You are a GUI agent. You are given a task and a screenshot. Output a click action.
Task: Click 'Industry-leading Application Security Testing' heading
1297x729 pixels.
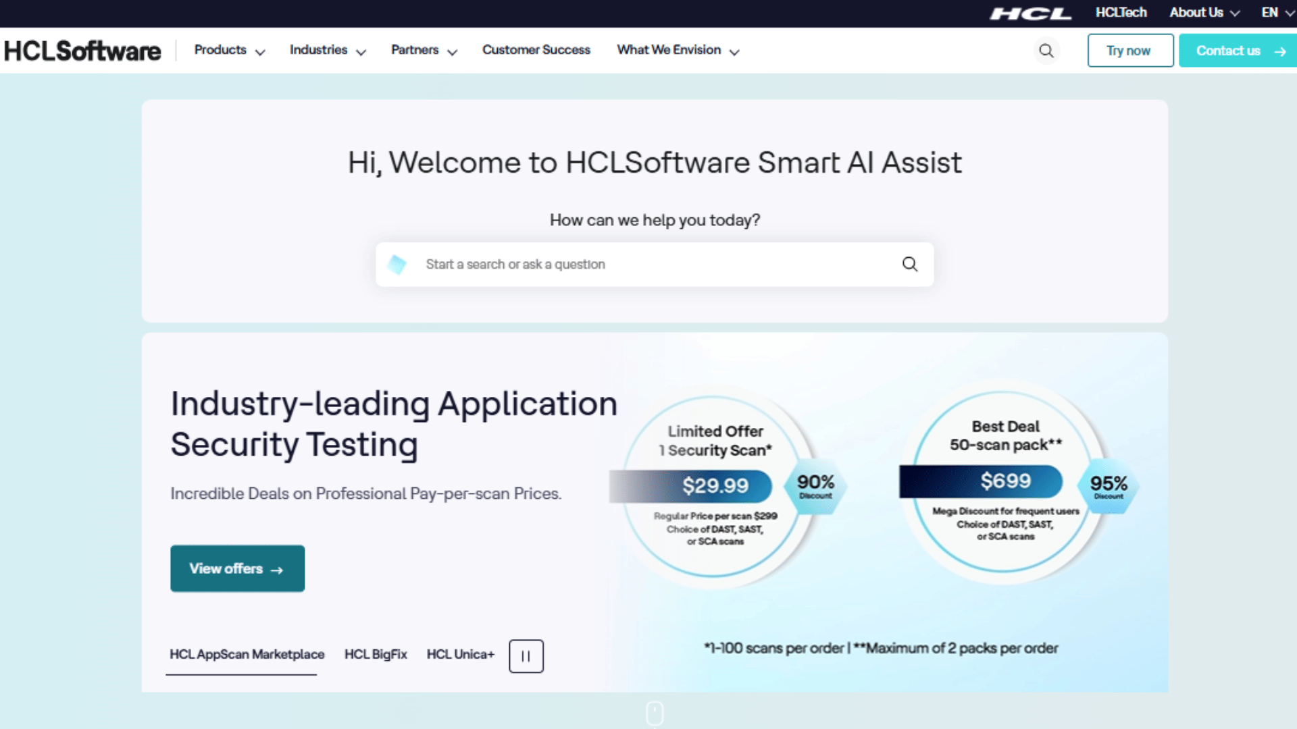[x=394, y=424]
